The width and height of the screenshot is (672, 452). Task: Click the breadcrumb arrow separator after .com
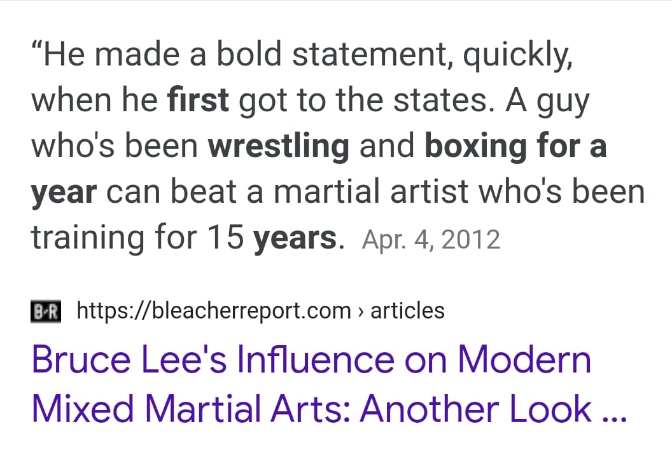[x=361, y=312]
